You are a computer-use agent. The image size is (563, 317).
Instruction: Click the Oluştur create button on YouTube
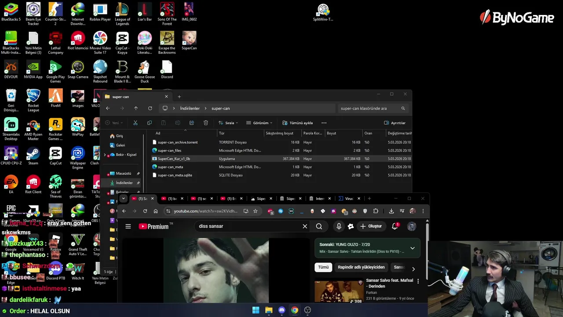[x=371, y=226]
